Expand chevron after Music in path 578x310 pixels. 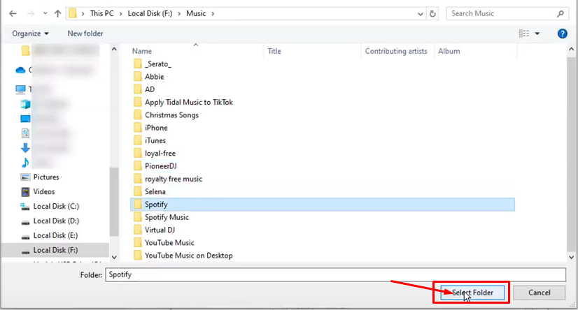tap(213, 13)
